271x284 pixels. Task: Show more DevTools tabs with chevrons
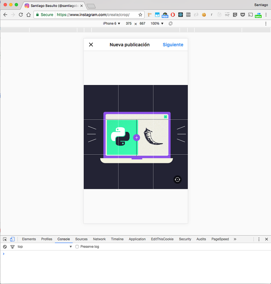[x=235, y=239]
